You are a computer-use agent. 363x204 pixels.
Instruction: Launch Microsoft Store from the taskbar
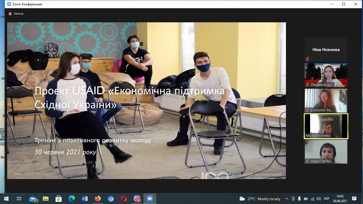coord(59,199)
